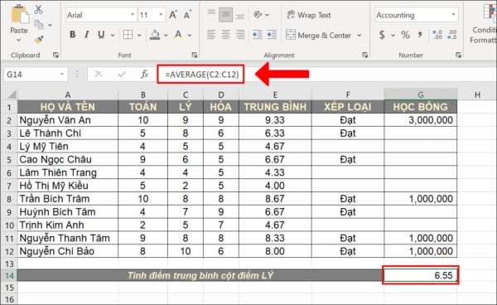Select column C header

tap(186, 94)
